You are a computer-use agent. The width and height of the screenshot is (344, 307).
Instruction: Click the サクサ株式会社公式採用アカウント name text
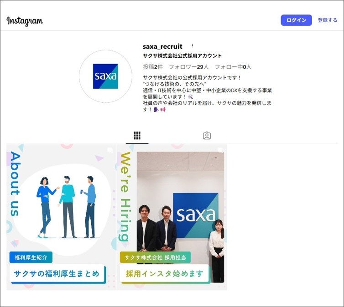pos(182,56)
